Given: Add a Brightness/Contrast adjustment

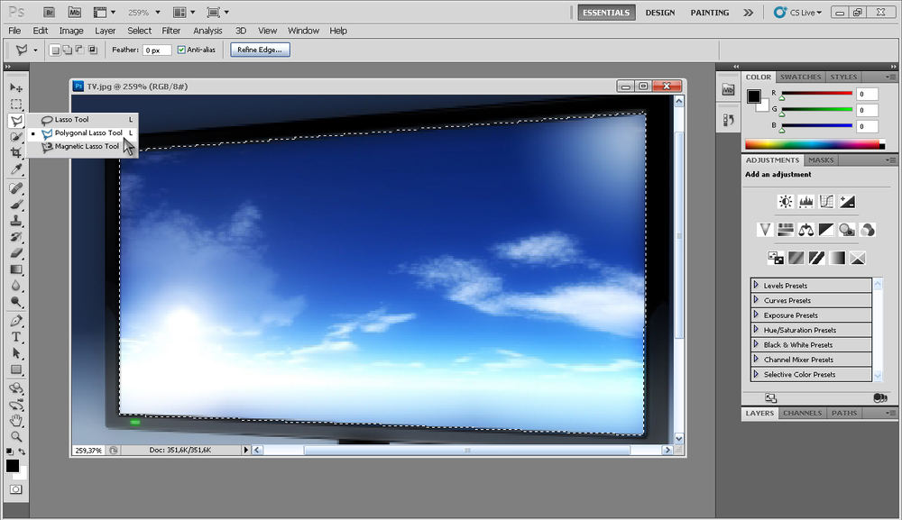Looking at the screenshot, I should click(x=786, y=202).
